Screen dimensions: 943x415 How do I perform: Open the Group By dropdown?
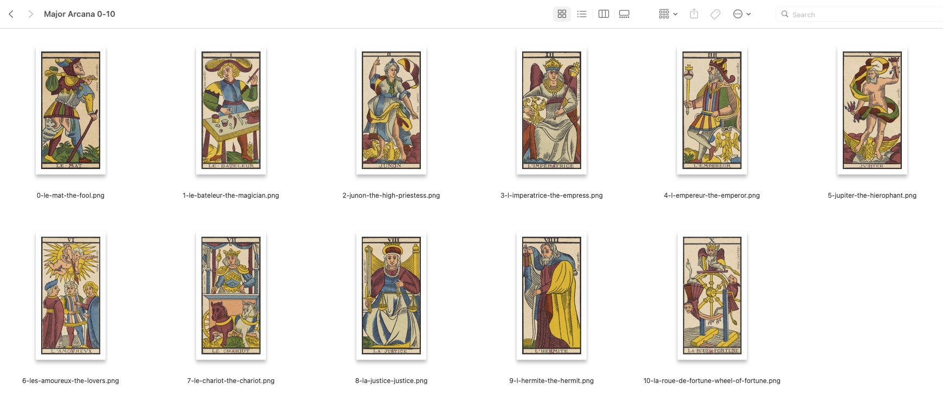(668, 14)
